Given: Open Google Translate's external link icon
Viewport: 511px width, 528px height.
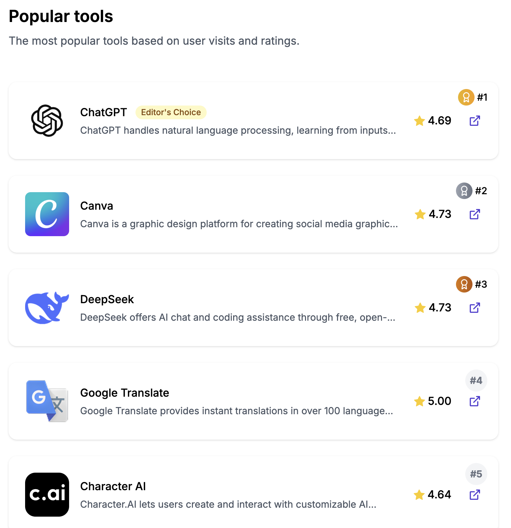Looking at the screenshot, I should coord(475,401).
